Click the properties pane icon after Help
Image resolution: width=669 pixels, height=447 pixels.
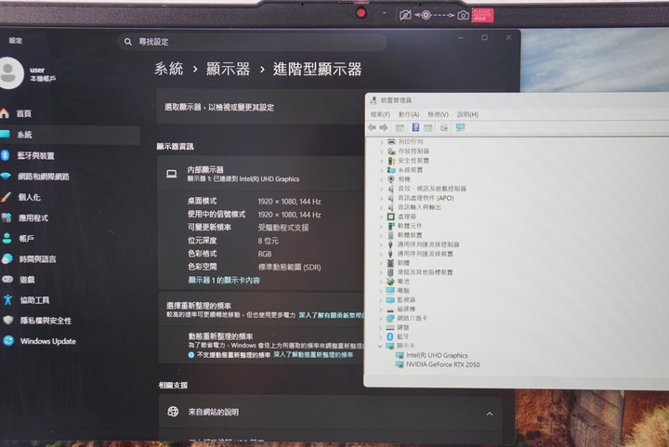tap(428, 127)
